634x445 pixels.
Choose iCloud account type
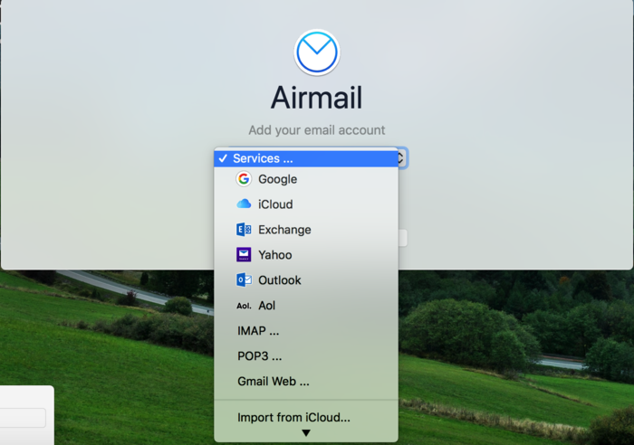point(306,204)
